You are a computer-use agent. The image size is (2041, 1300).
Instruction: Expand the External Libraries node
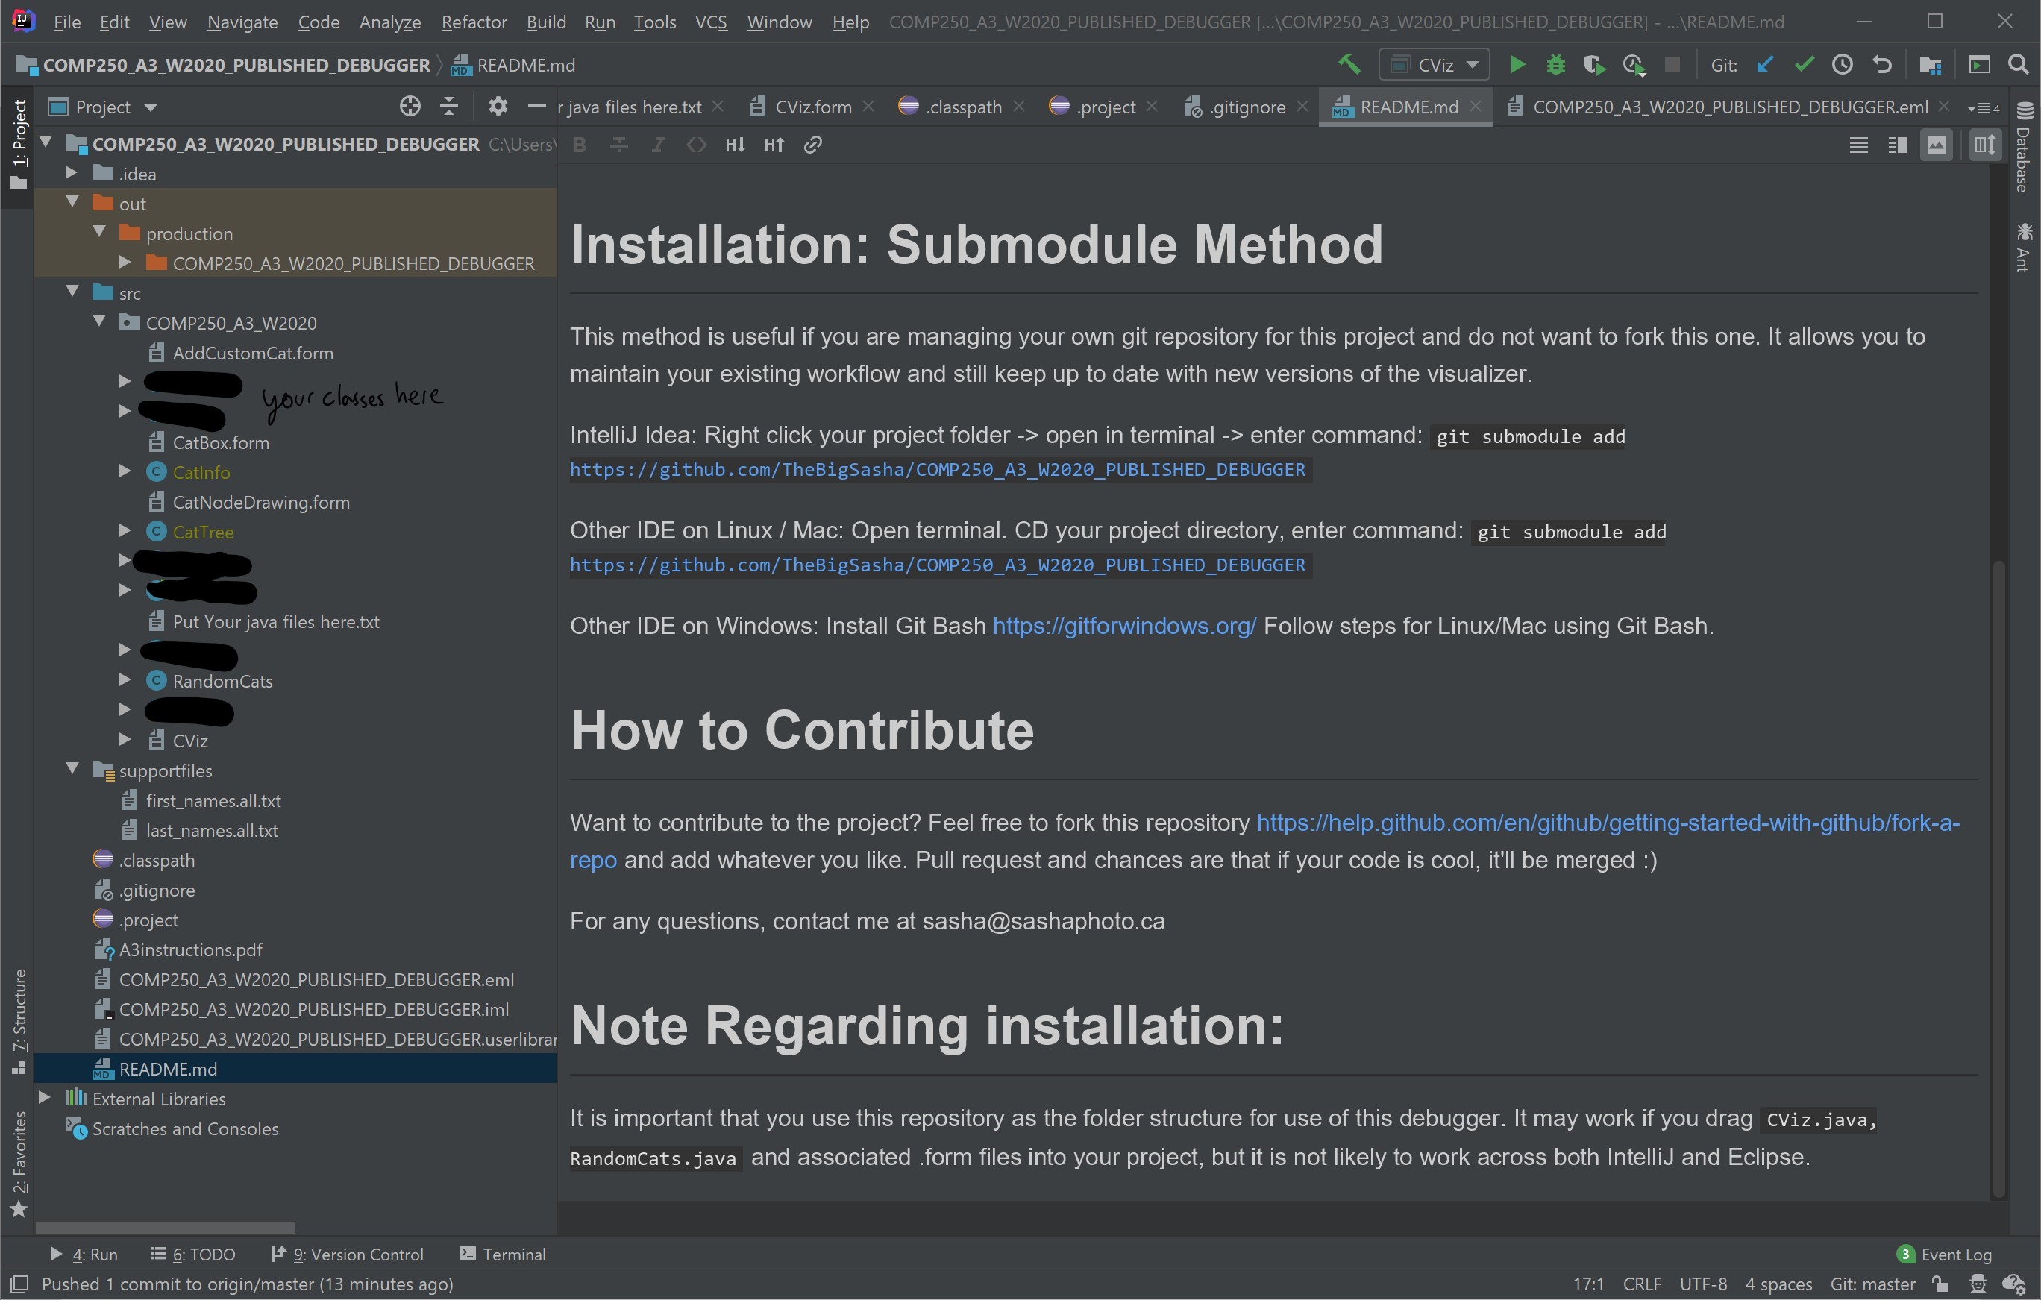tap(45, 1097)
